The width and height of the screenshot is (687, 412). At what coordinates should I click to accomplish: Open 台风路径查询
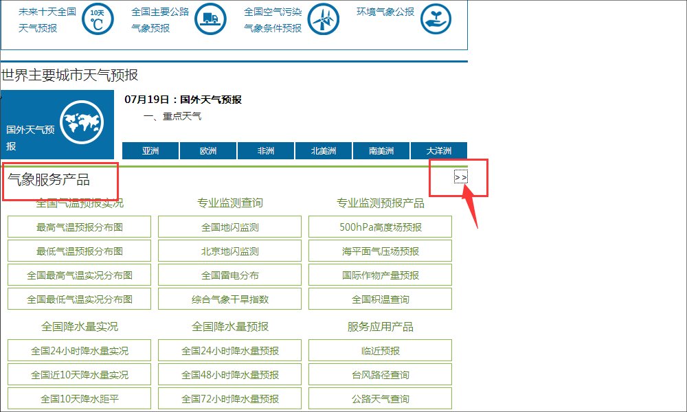(380, 374)
